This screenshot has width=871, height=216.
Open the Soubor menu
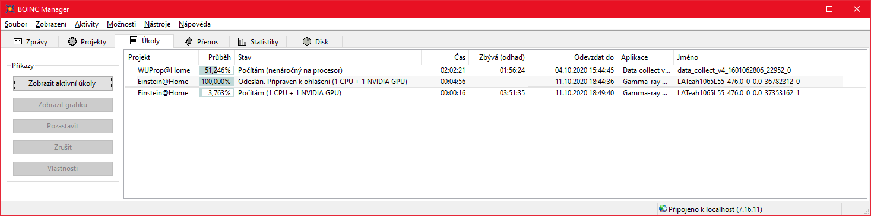pyautogui.click(x=16, y=24)
